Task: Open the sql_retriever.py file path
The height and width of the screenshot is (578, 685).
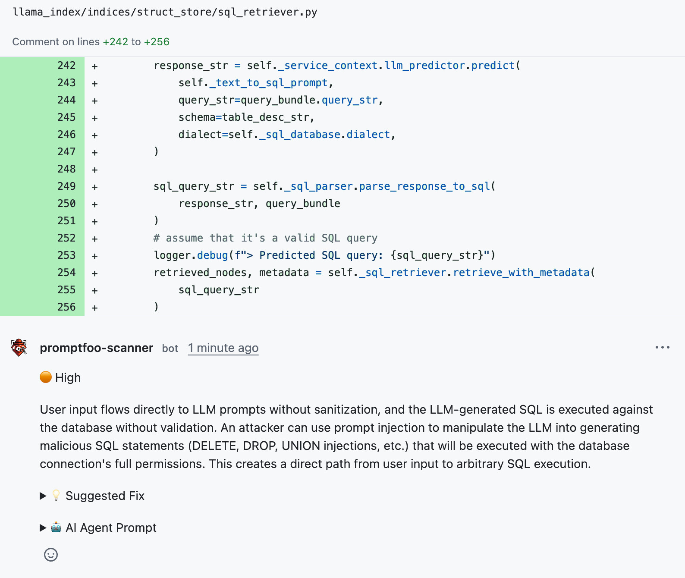Action: point(165,12)
